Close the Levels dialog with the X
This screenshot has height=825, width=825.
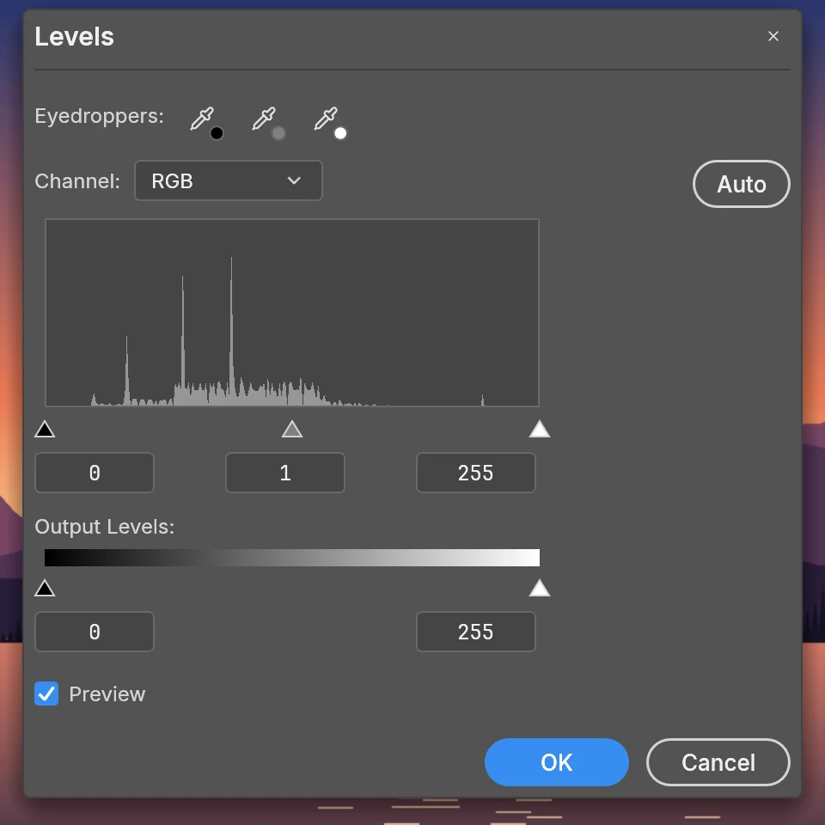773,36
